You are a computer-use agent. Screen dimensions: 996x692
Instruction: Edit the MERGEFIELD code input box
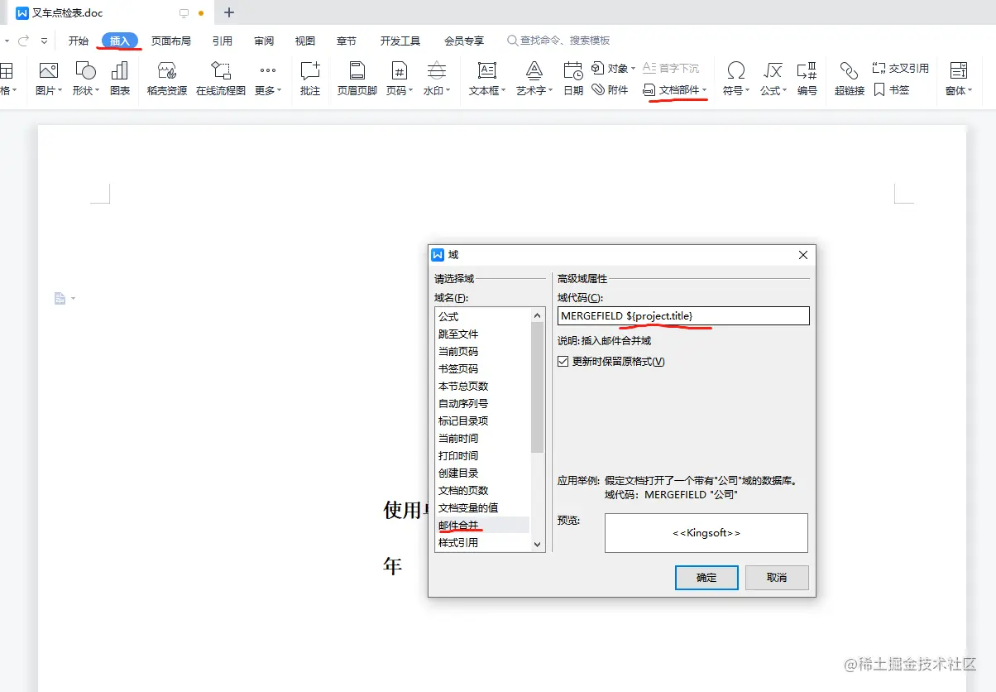tap(682, 315)
